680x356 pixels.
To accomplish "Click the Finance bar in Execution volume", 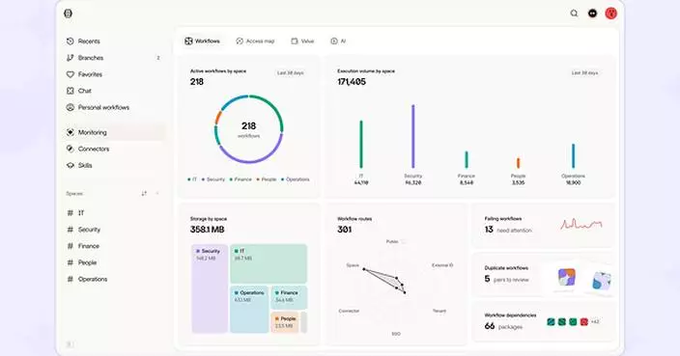I will pyautogui.click(x=467, y=160).
